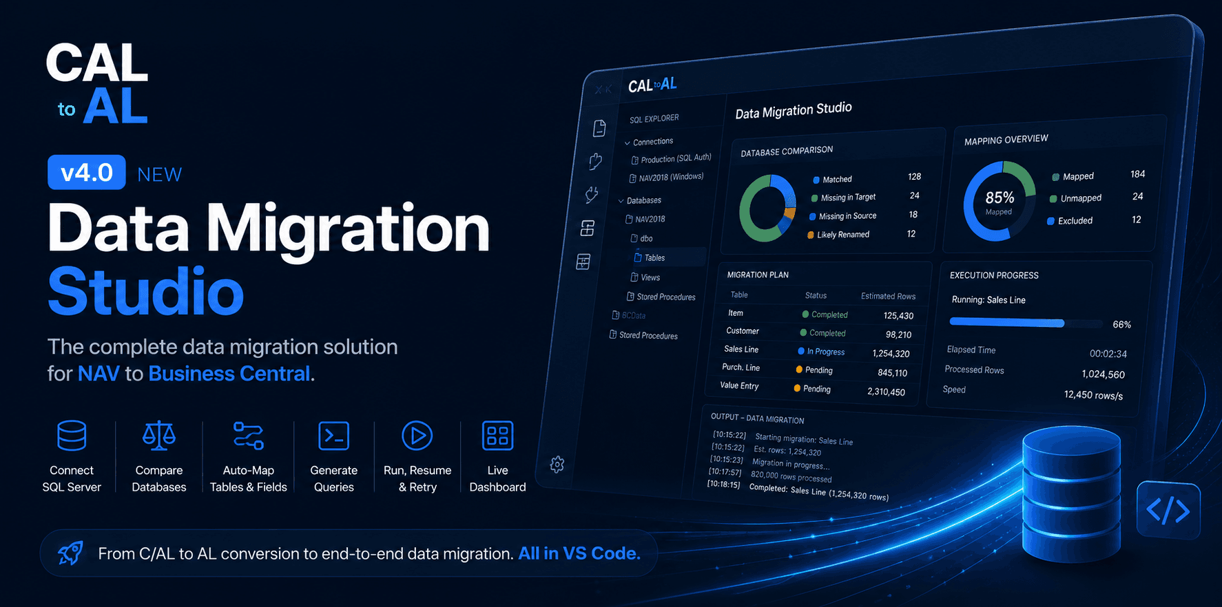Click the Generate Queries terminal icon
Viewport: 1222px width, 607px height.
tap(334, 436)
